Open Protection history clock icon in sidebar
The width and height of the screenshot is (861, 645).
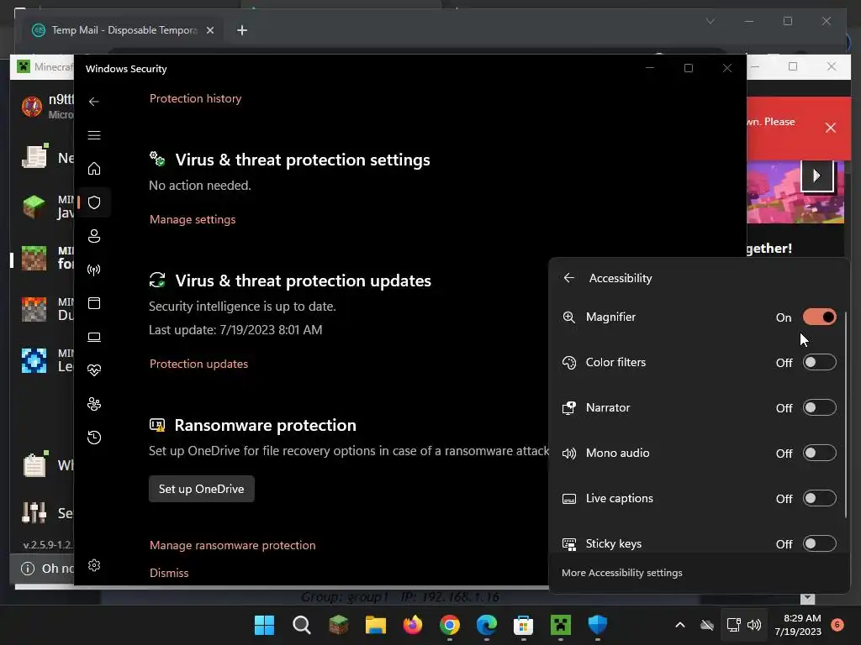click(x=94, y=438)
